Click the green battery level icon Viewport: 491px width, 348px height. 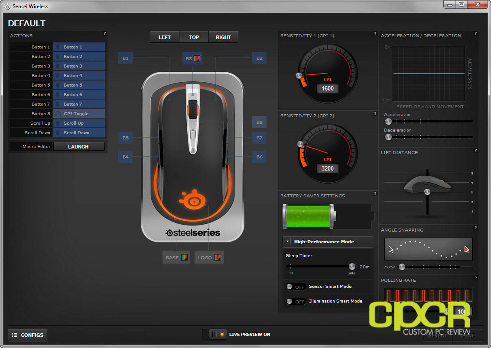coord(309,216)
